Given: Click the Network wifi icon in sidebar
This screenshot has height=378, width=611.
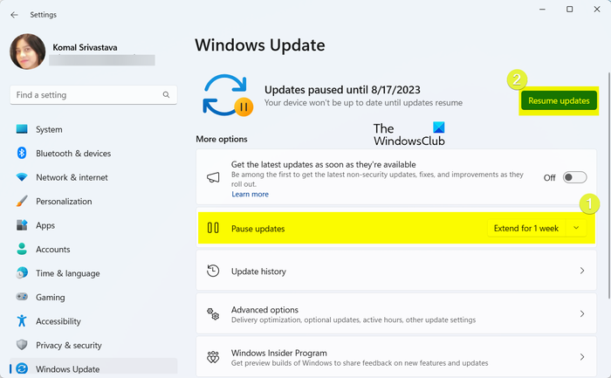Looking at the screenshot, I should 22,177.
